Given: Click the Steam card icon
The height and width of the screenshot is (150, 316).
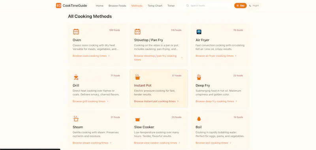Looking at the screenshot, I should (x=76, y=119).
